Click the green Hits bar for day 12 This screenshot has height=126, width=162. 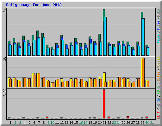pos(61,36)
